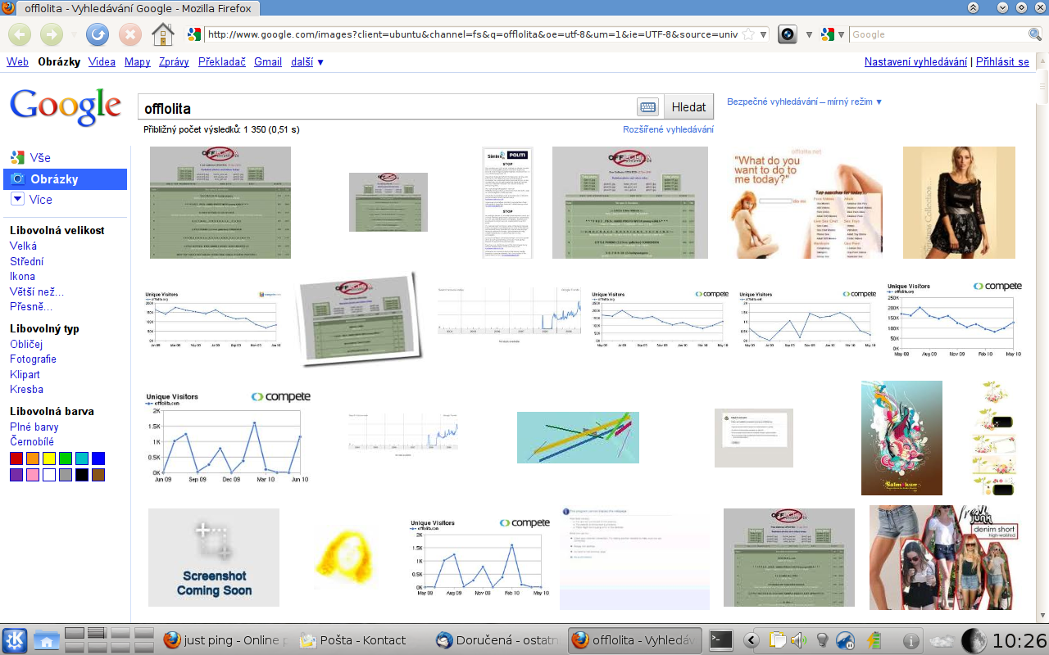Select the purple color swatch filter
Viewport: 1049px width, 655px height.
click(16, 475)
